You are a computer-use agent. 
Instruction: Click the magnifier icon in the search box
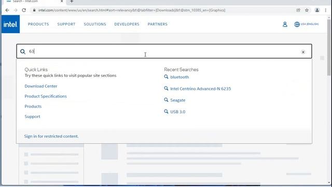23,51
